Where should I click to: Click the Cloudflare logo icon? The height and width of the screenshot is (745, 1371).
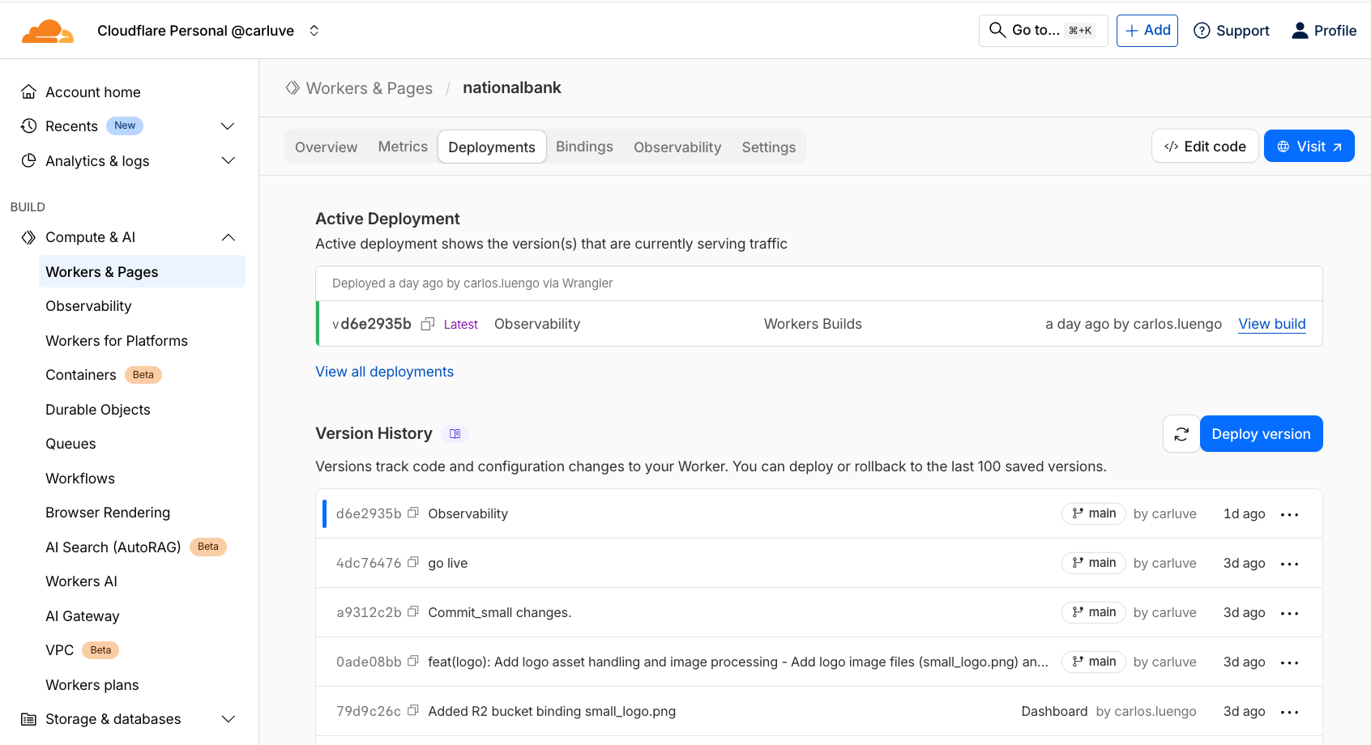coord(48,31)
